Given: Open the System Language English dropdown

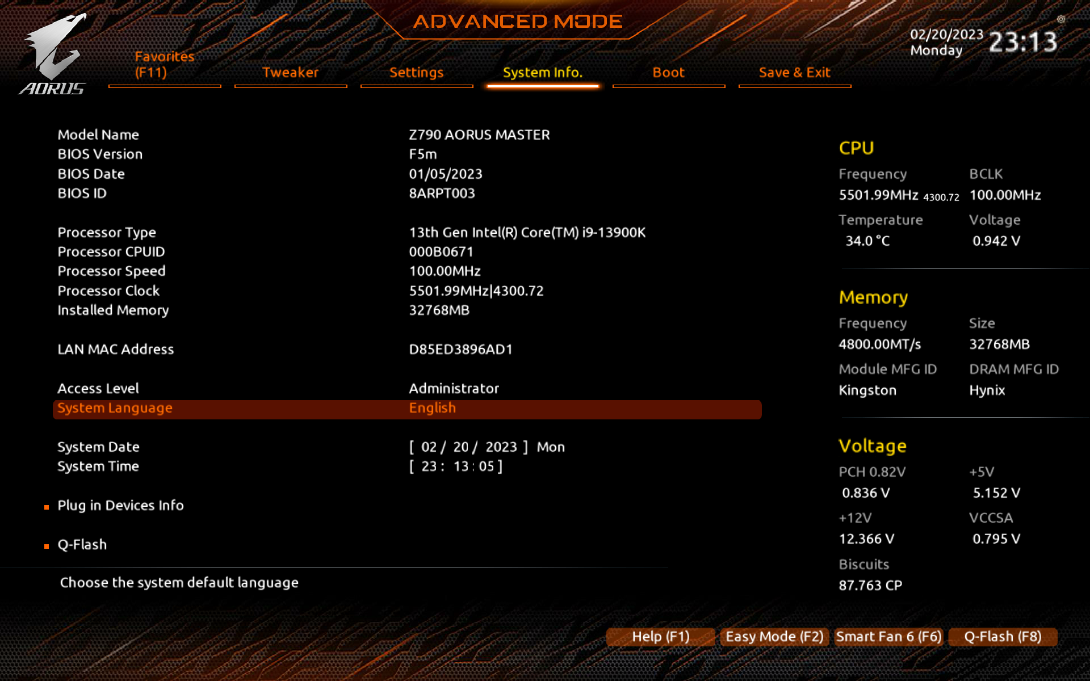Looking at the screenshot, I should tap(433, 409).
